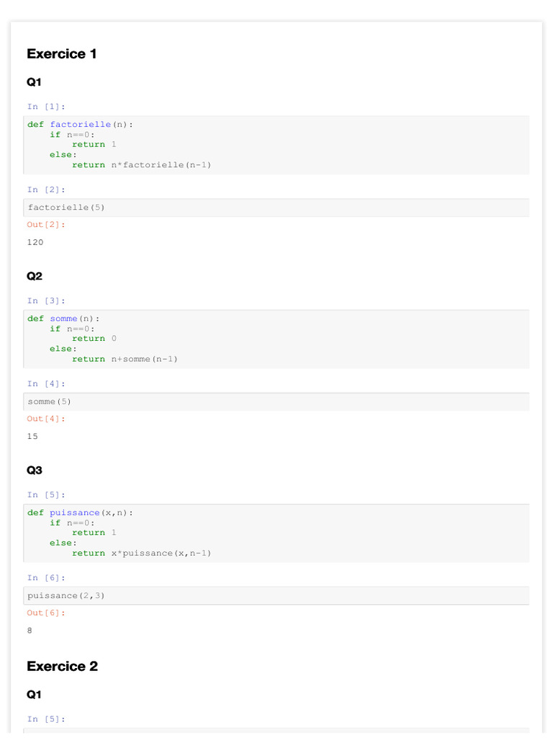Click the Q3 section heading
Viewport: 553px width, 738px height.
(35, 470)
